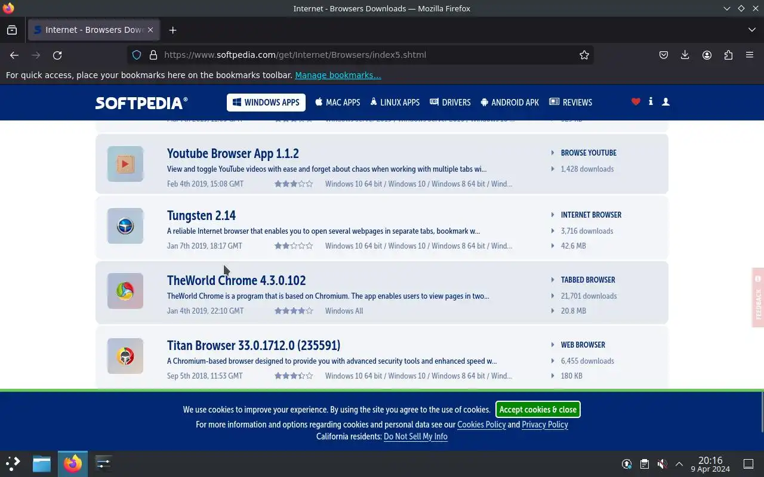
Task: Toggle muted volume tray icon
Action: point(662,464)
